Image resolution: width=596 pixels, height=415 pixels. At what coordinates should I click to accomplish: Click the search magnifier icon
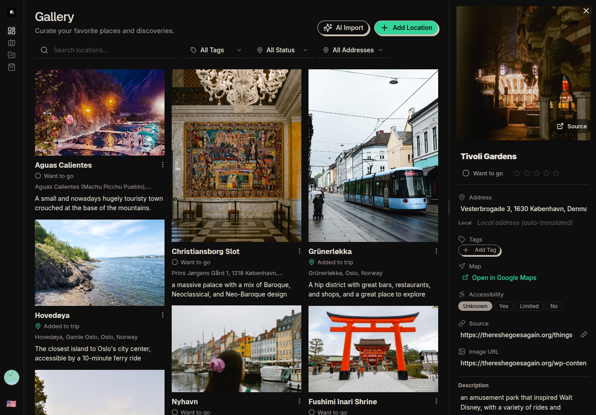pos(44,50)
